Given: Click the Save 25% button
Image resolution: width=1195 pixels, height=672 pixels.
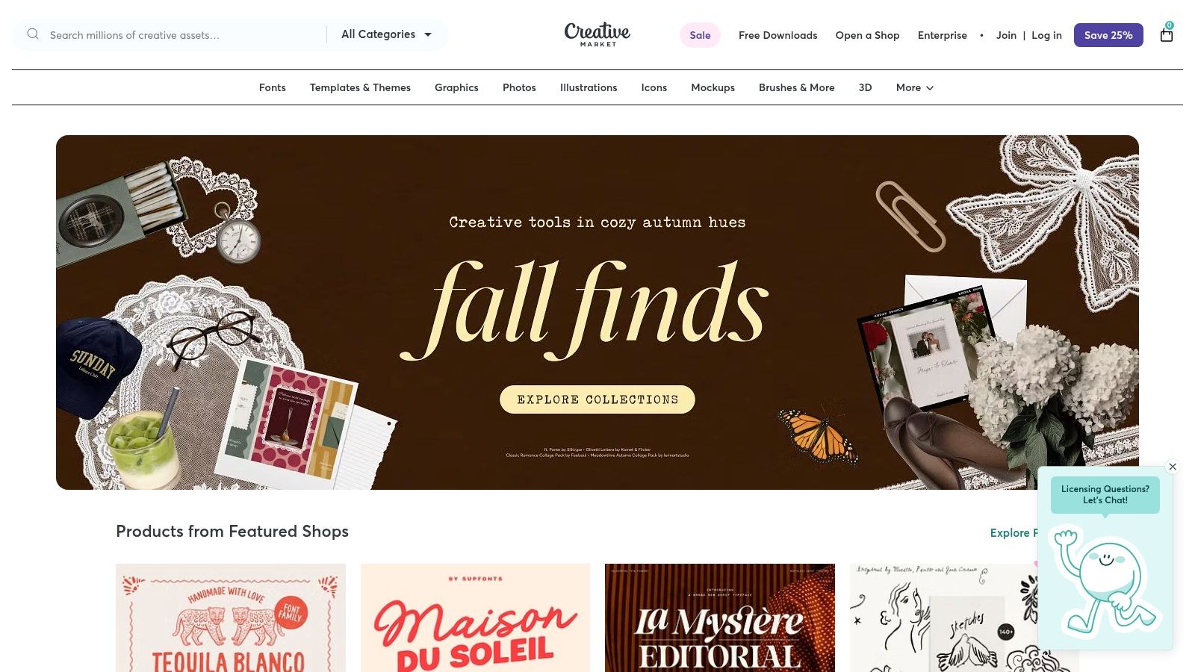Looking at the screenshot, I should (1108, 35).
